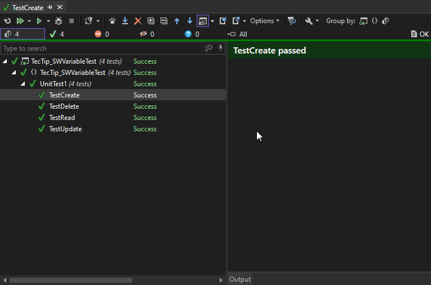Pin the search box with pin icon
431x285 pixels.
[x=220, y=48]
